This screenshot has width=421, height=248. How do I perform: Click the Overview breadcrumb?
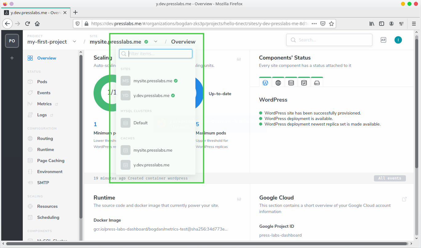click(183, 42)
